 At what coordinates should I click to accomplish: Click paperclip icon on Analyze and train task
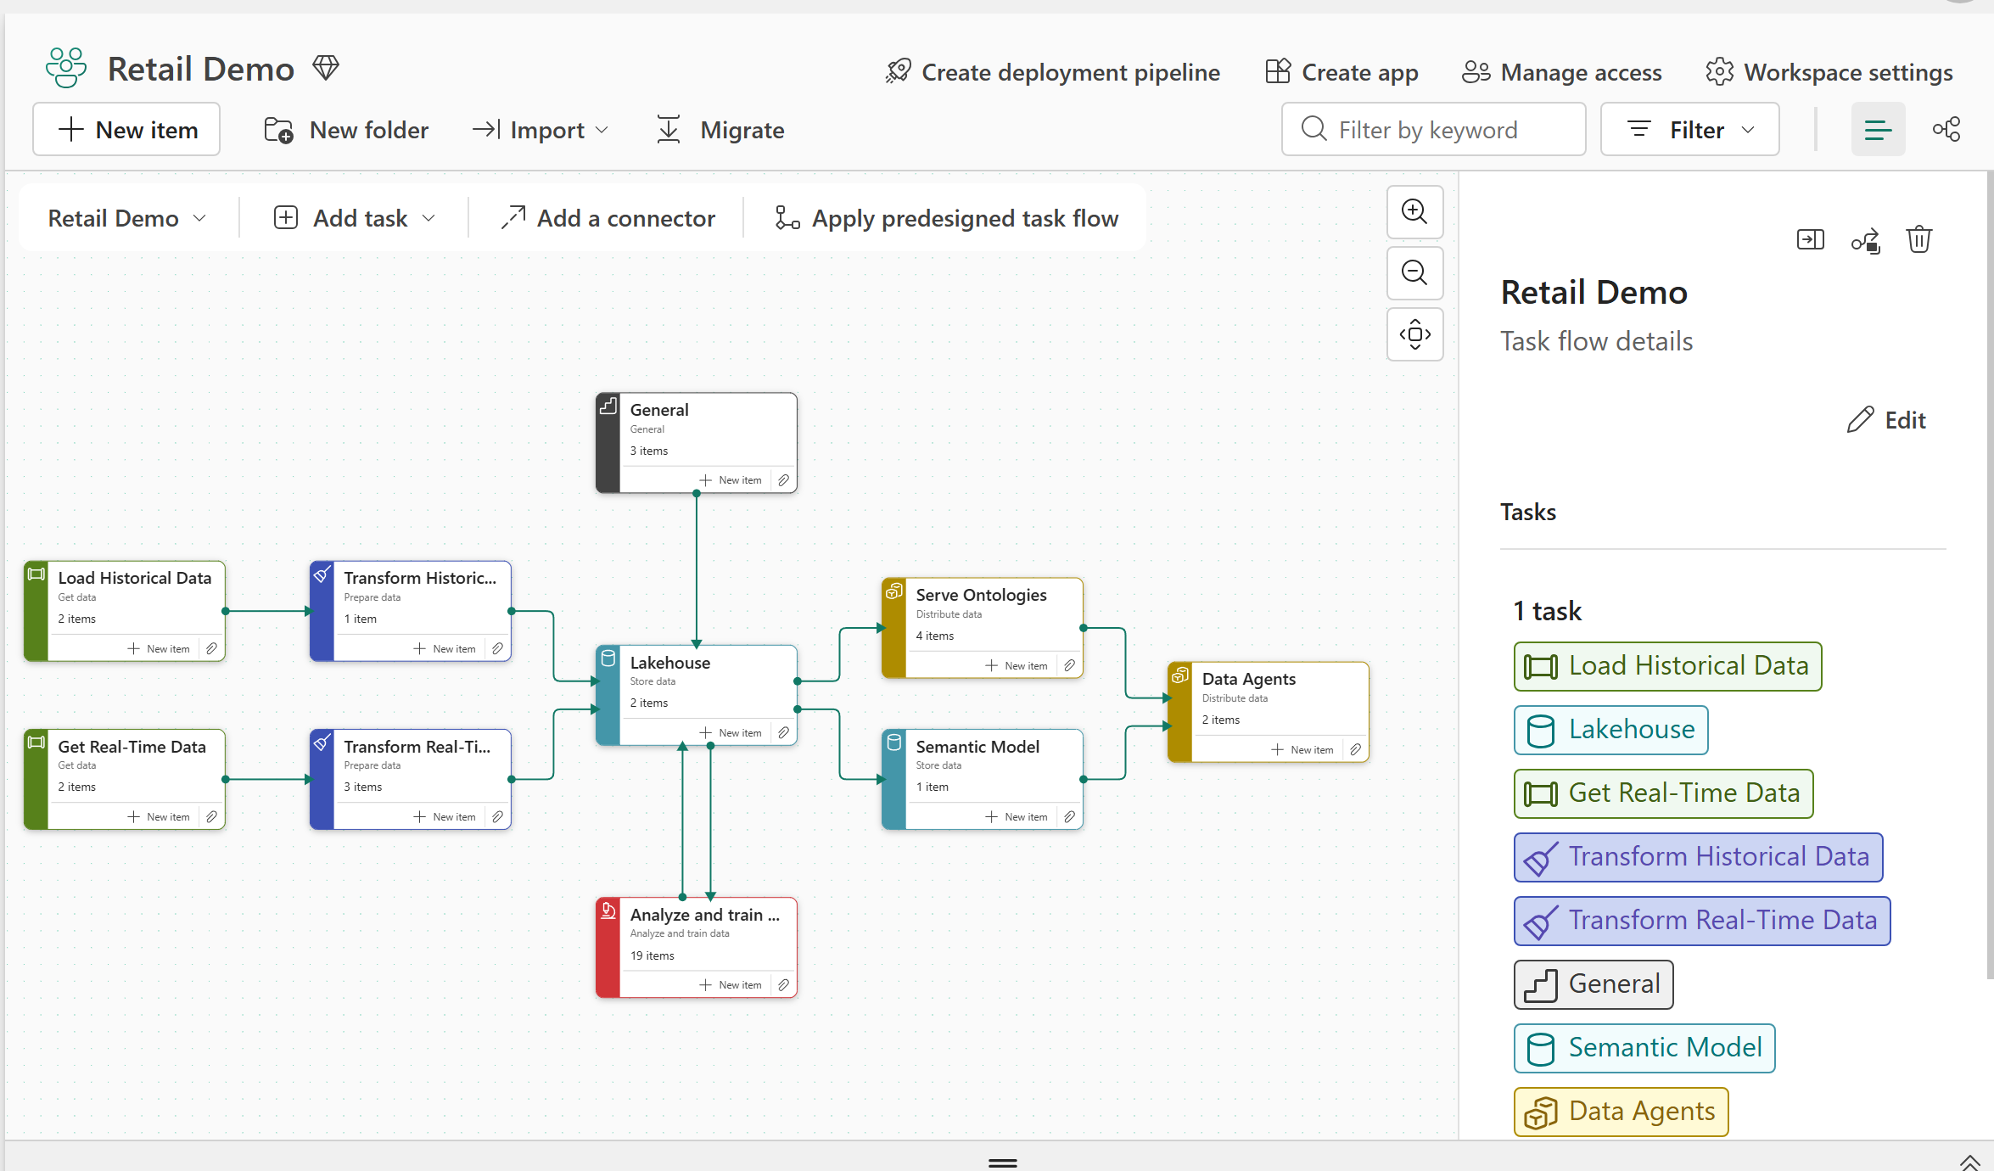coord(783,985)
